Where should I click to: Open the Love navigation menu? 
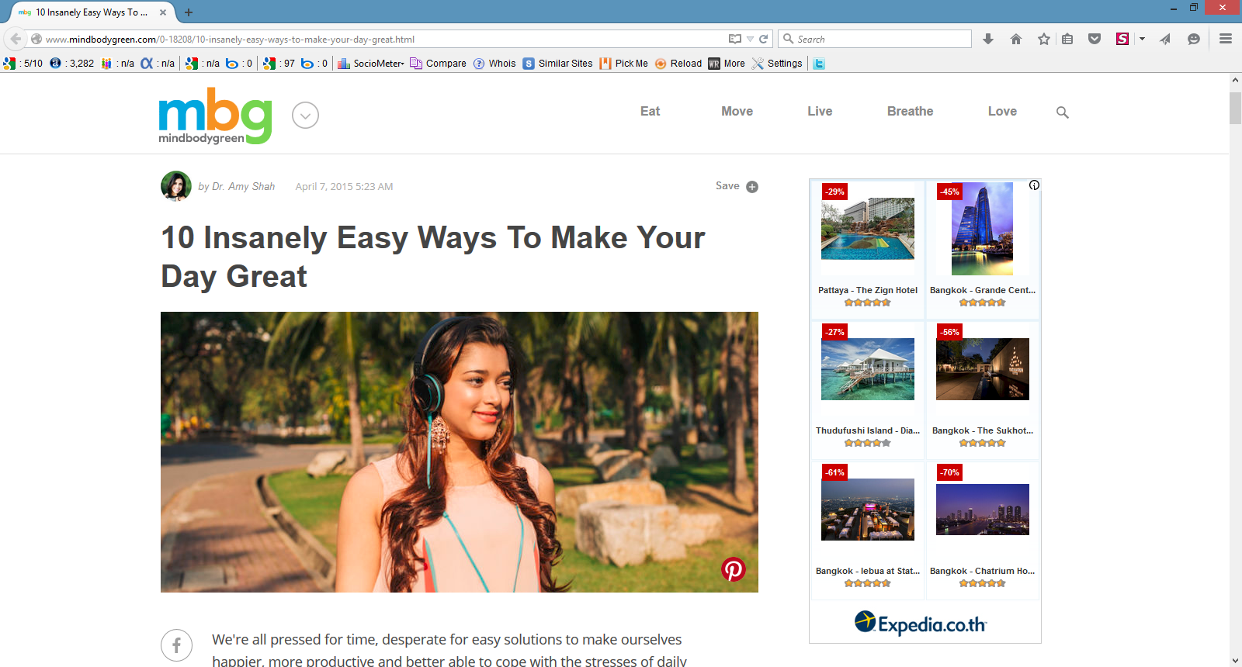click(x=1002, y=112)
